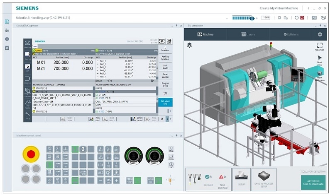Click the Prog. cntrl. softkey
The image size is (330, 195).
(95, 119)
